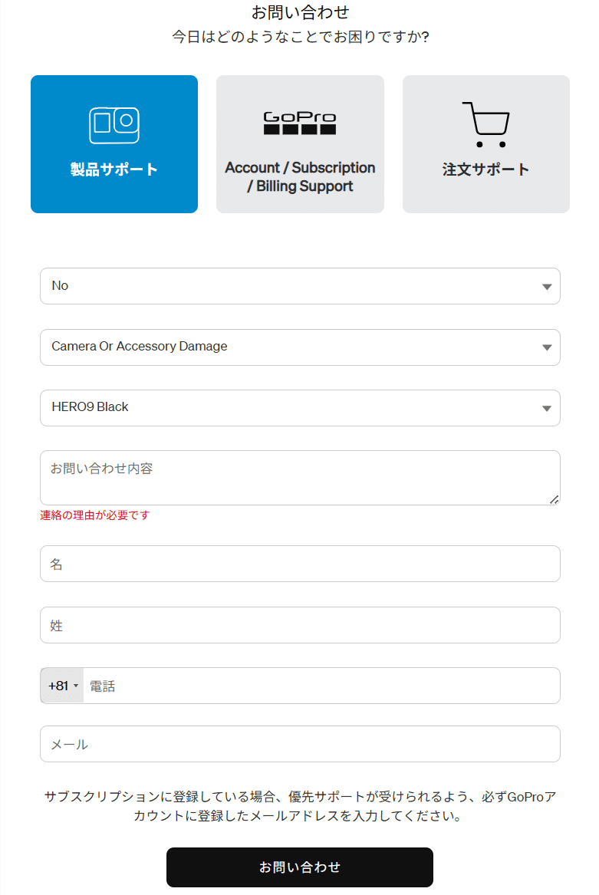Select the 注文サポート cart card

click(486, 144)
